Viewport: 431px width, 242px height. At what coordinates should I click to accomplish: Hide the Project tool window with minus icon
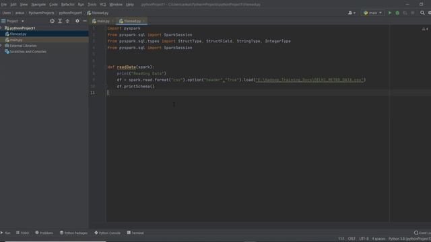[x=85, y=21]
